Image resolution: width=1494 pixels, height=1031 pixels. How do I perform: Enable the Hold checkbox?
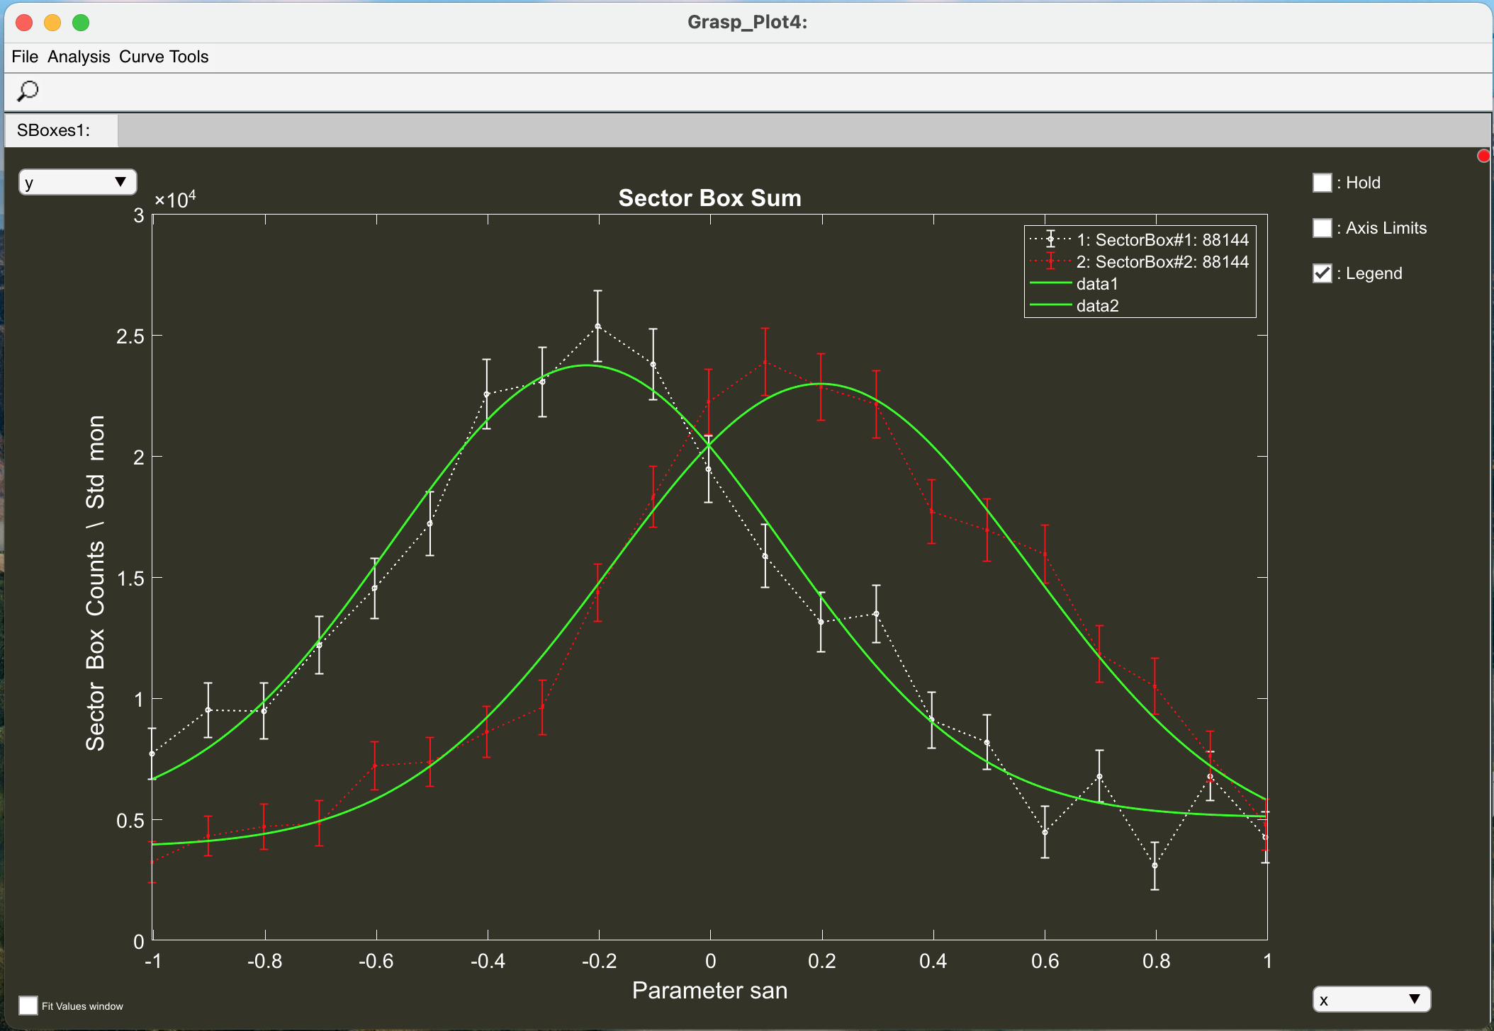pos(1322,183)
